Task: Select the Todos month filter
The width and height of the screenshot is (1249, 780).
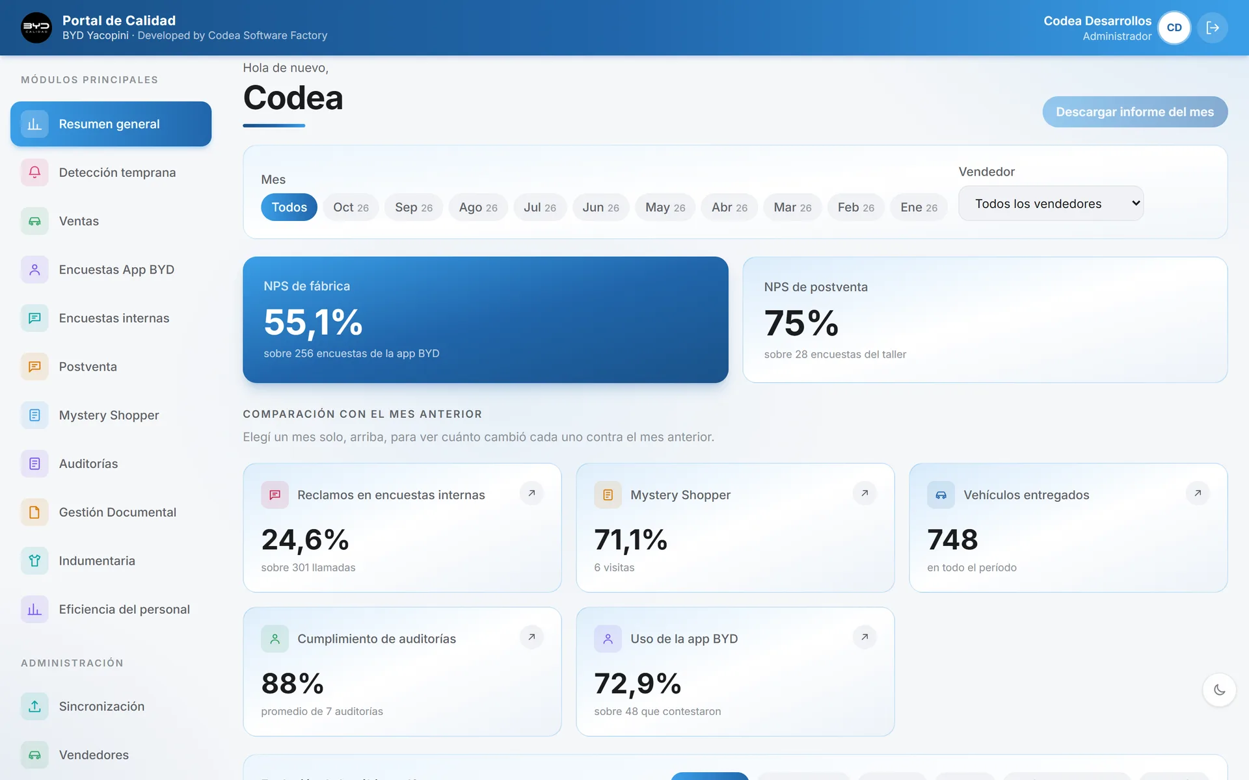Action: point(289,207)
